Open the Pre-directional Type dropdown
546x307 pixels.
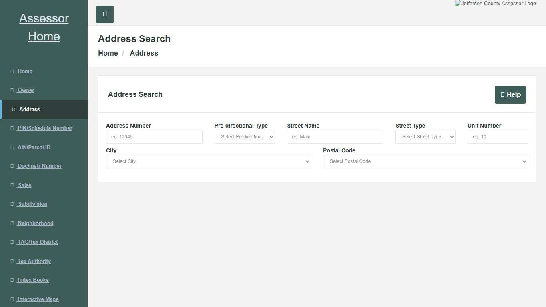[244, 136]
